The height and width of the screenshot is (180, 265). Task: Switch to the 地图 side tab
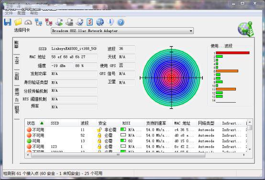pos(17,110)
